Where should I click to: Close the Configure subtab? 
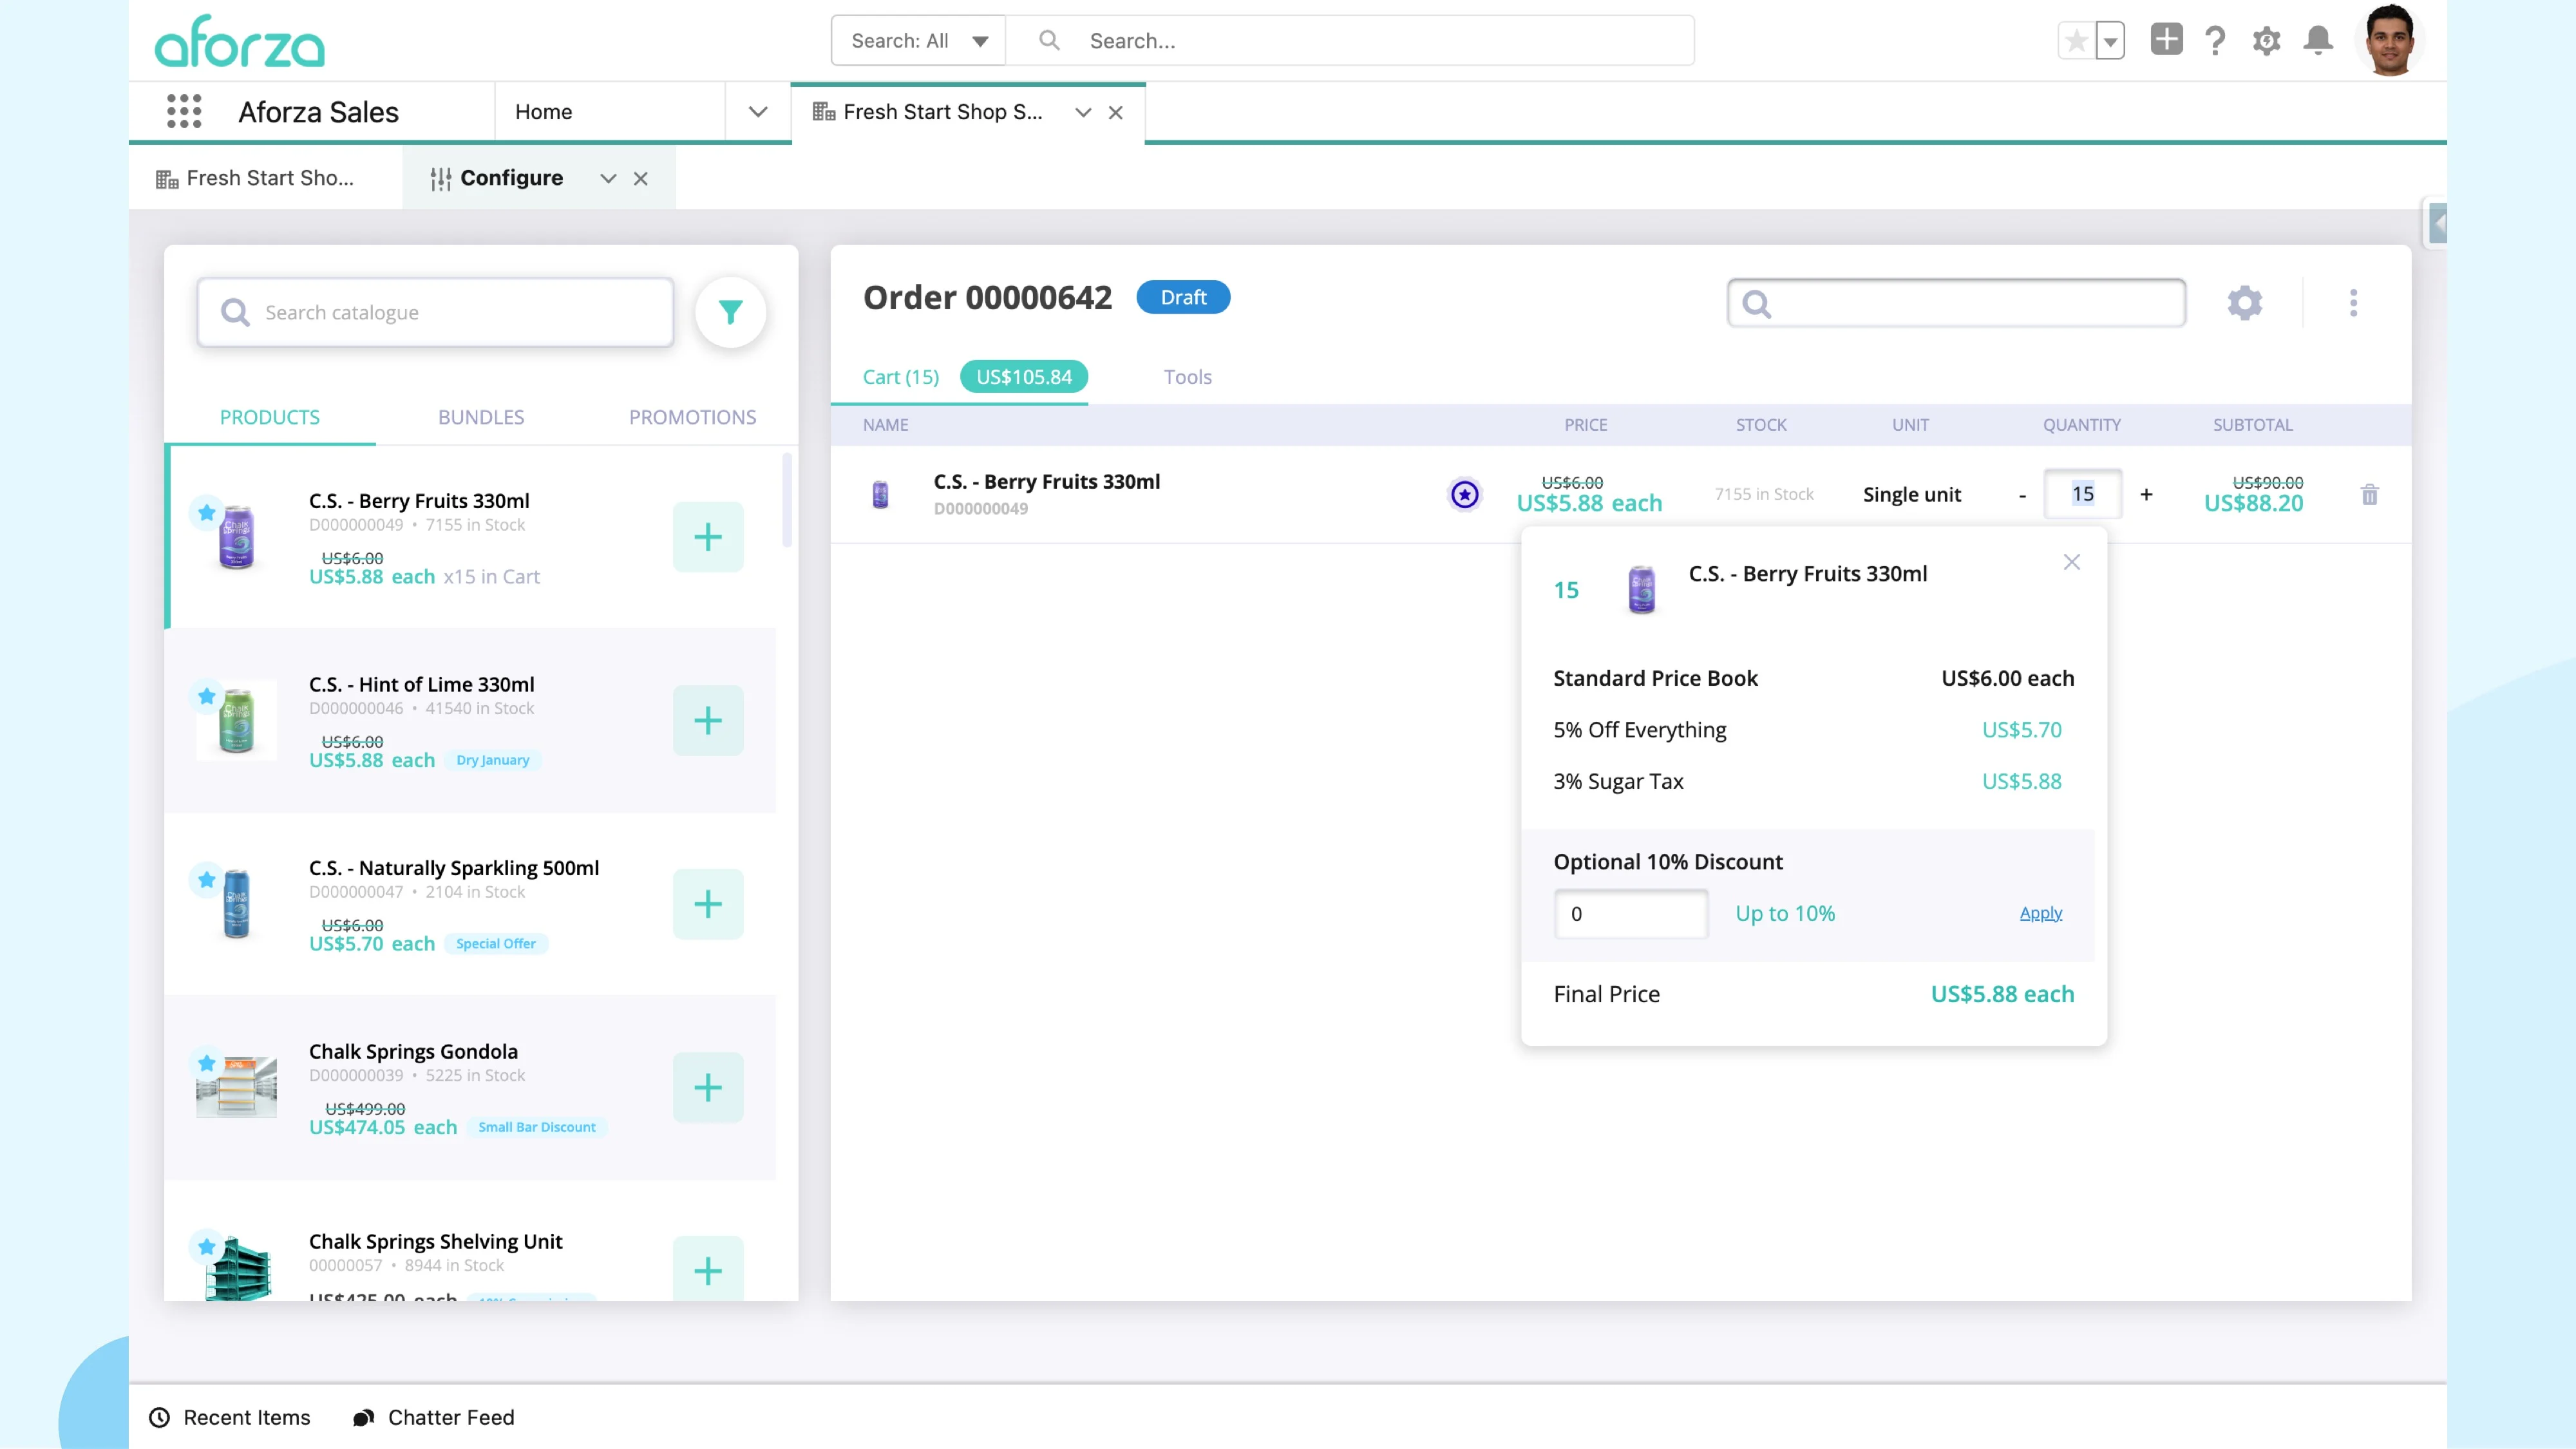640,178
